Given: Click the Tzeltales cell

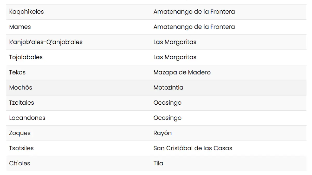Looking at the screenshot, I should click(x=22, y=103).
